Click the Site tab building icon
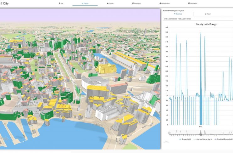The height and width of the screenshot is (153, 233). pyautogui.click(x=59, y=3)
